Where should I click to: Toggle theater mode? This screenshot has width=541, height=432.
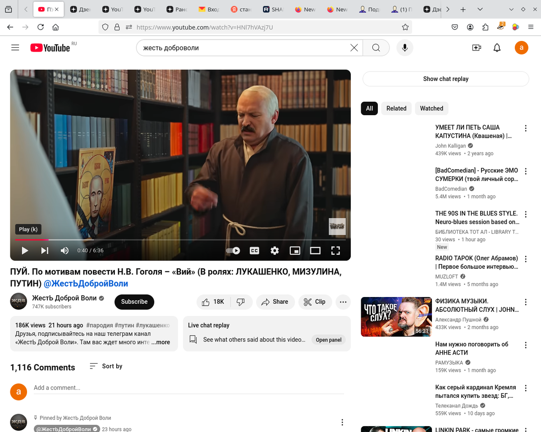[x=315, y=251]
